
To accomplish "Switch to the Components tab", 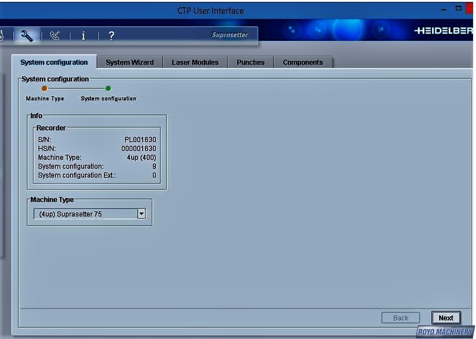I will 303,63.
